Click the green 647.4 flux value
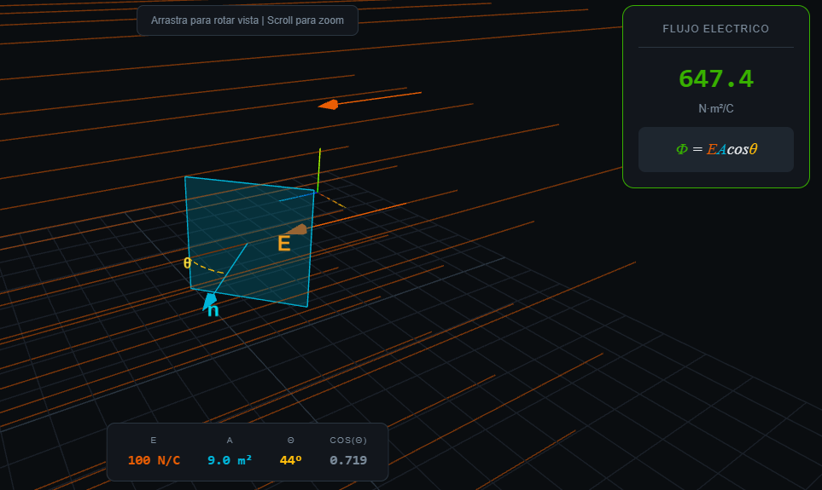 [715, 79]
